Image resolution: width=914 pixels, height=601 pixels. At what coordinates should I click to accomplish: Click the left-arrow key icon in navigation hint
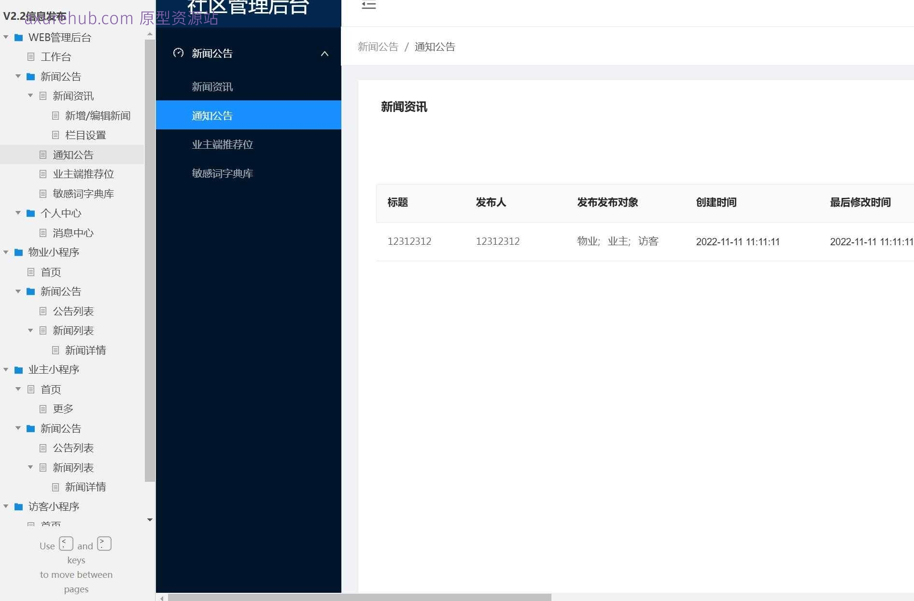coord(66,543)
